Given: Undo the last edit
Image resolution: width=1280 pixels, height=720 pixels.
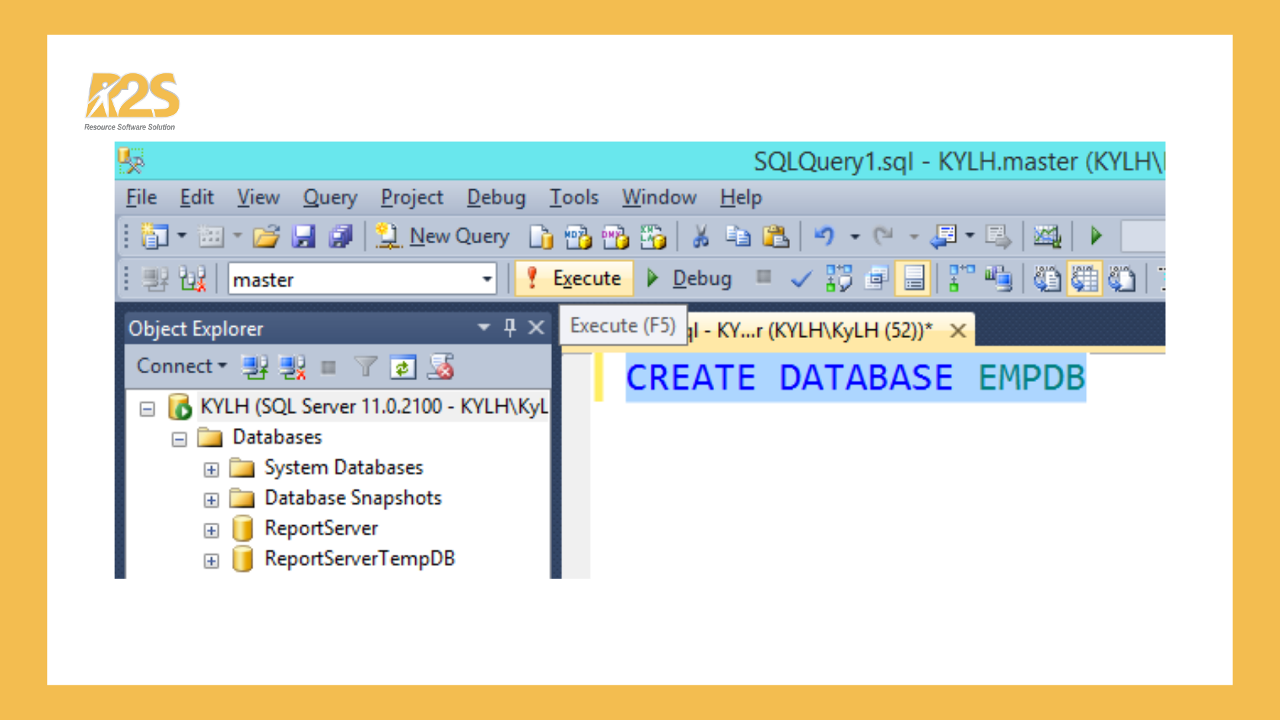Looking at the screenshot, I should point(825,236).
